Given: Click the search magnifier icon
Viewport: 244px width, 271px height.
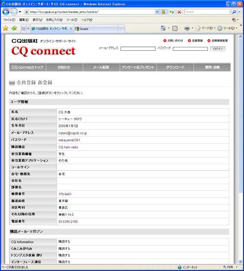Looking at the screenshot, I should point(234,12).
